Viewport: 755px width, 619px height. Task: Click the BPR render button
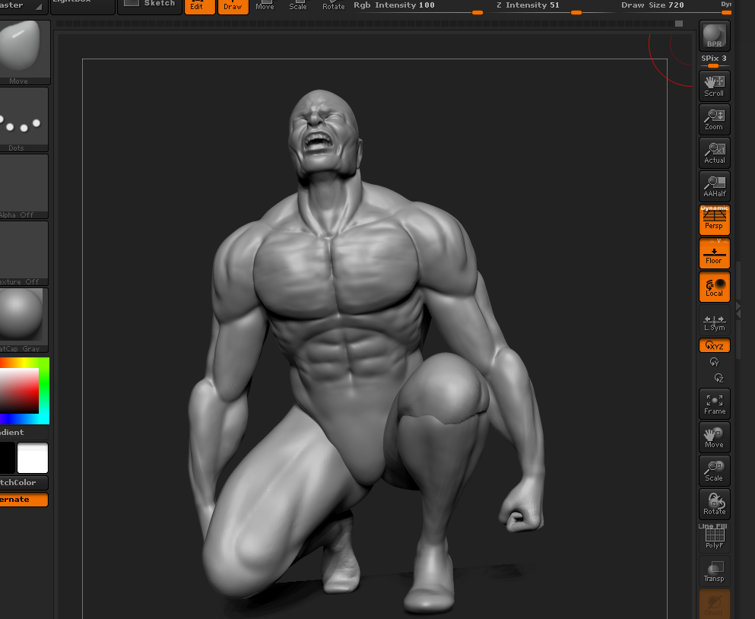[714, 36]
